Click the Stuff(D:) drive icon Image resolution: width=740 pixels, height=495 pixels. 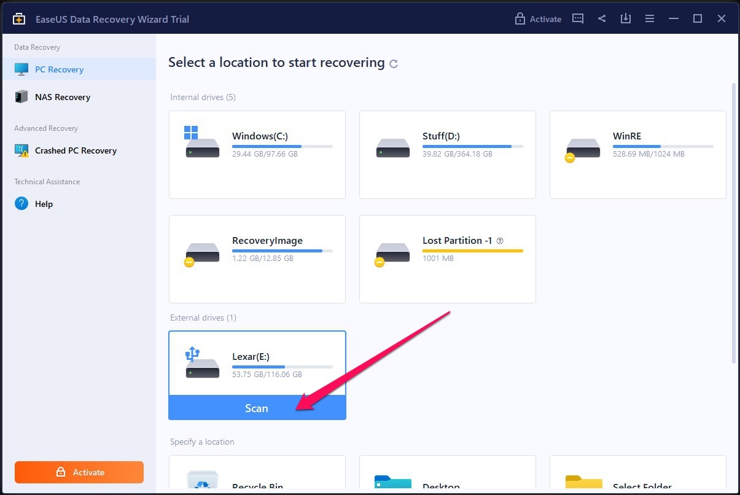coord(392,147)
